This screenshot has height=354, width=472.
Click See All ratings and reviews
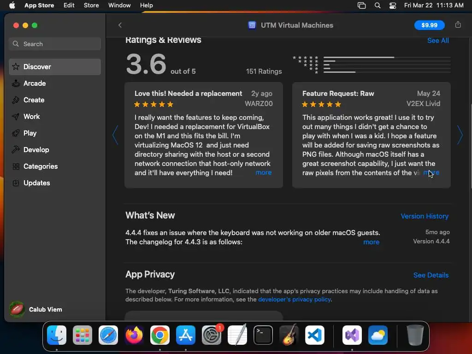click(x=438, y=41)
